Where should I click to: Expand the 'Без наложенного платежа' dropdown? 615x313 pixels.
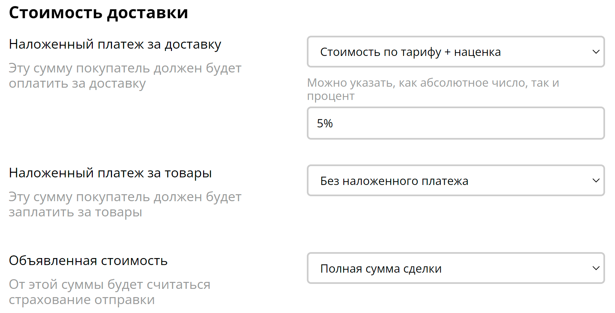455,181
